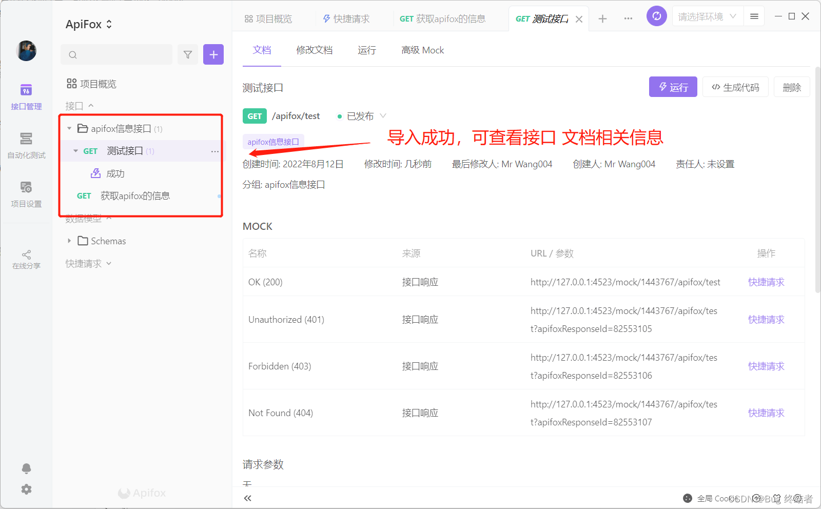This screenshot has width=821, height=509.
Task: Open 全局 Cookie manager icon
Action: [x=688, y=498]
